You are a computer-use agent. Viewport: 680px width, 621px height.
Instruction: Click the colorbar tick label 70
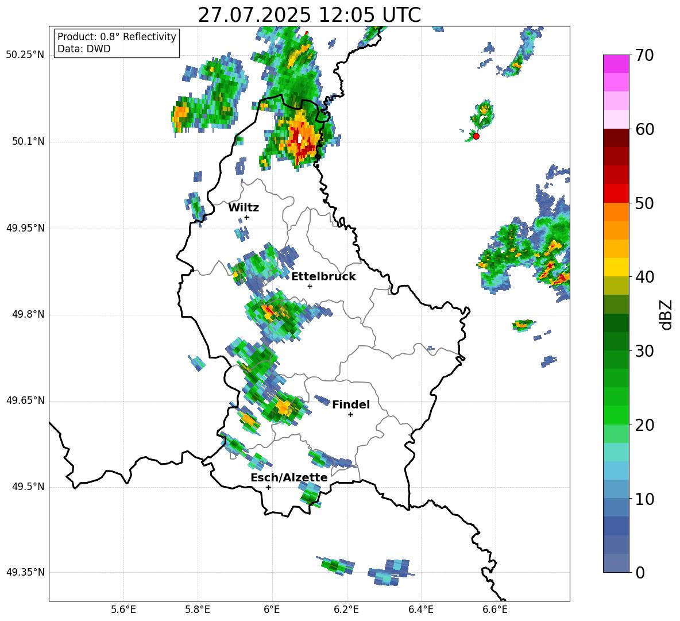click(x=644, y=55)
